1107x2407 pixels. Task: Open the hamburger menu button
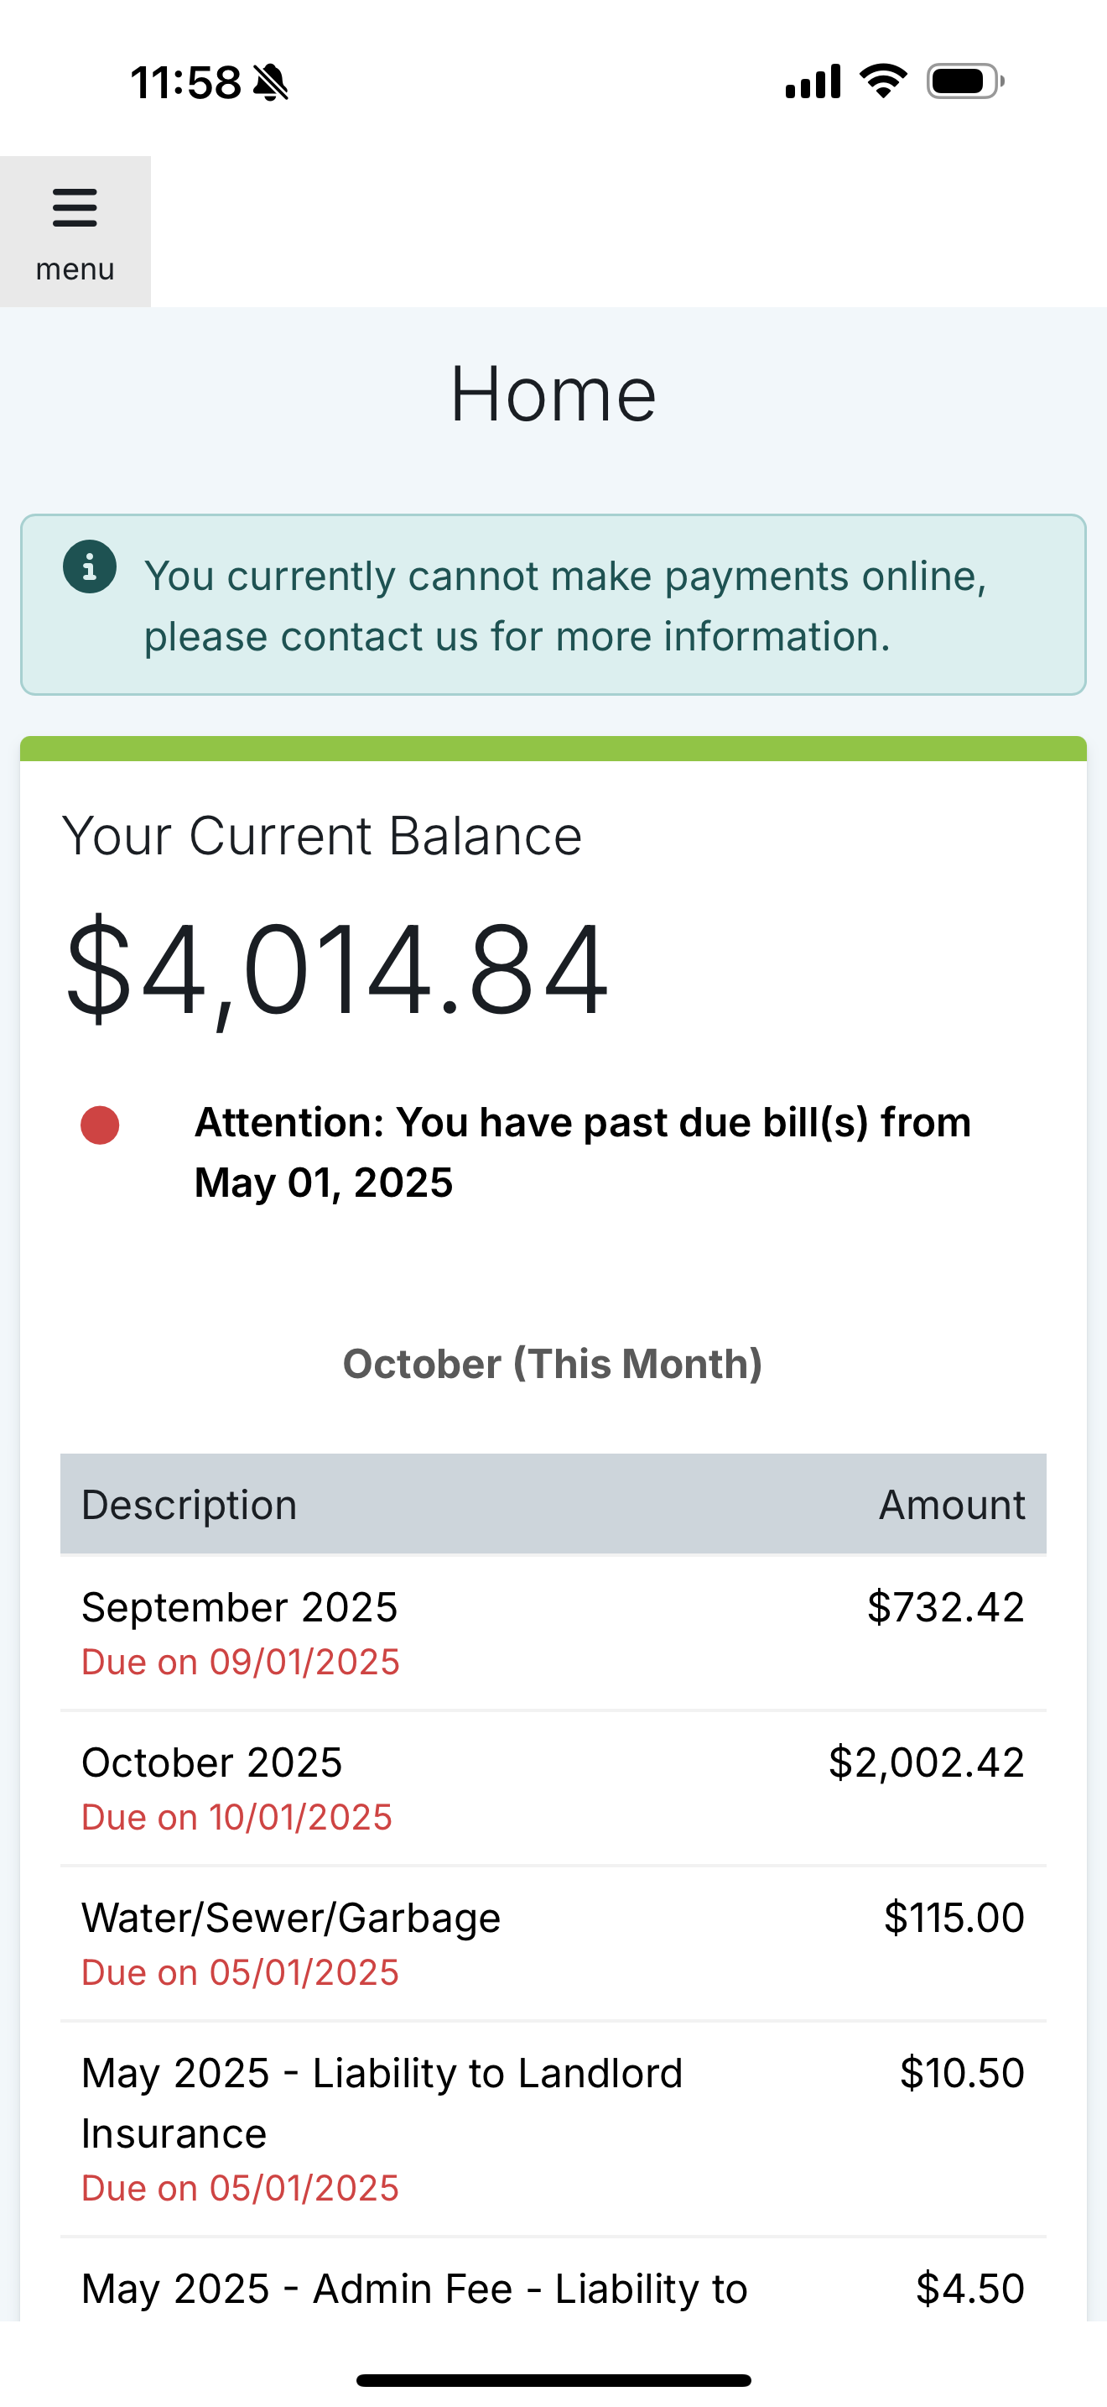click(x=75, y=231)
